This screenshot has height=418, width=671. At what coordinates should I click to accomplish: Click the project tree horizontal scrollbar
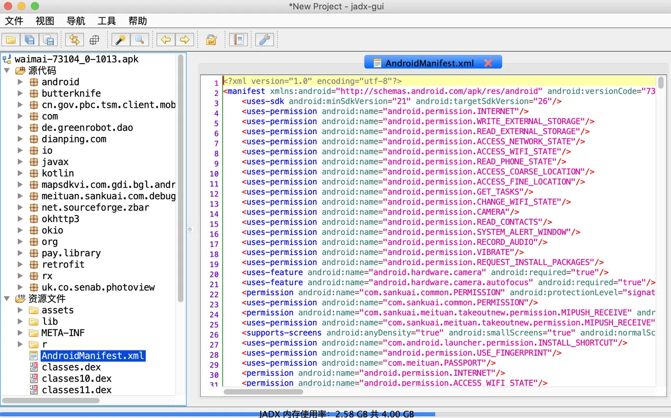click(x=51, y=400)
